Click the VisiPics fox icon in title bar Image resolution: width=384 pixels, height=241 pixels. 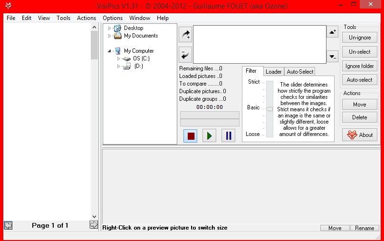(8, 6)
